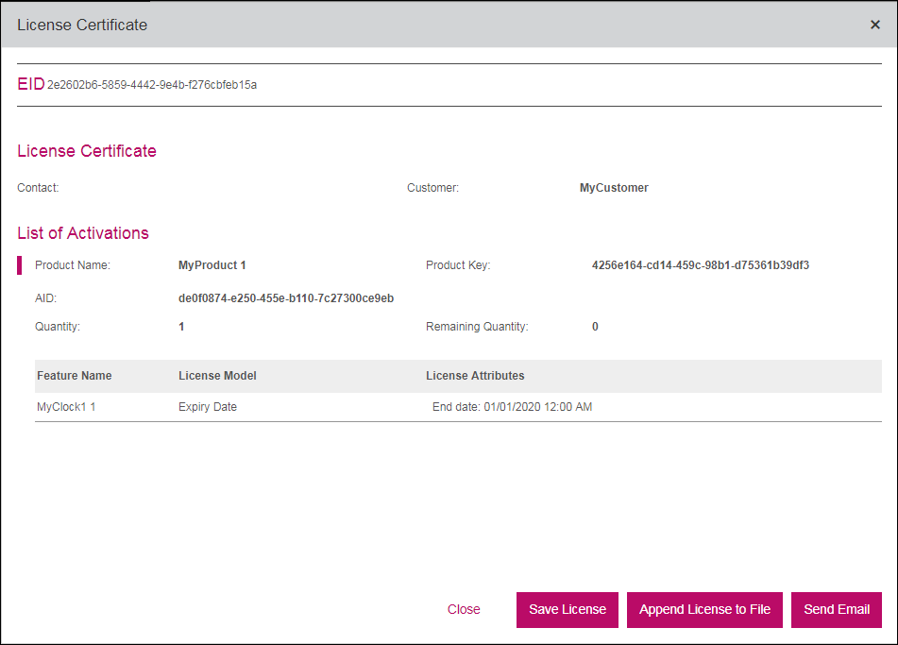Click the Save License button

568,610
